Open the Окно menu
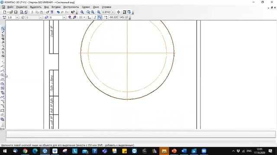Screen dimensions: 277x155 96,7
